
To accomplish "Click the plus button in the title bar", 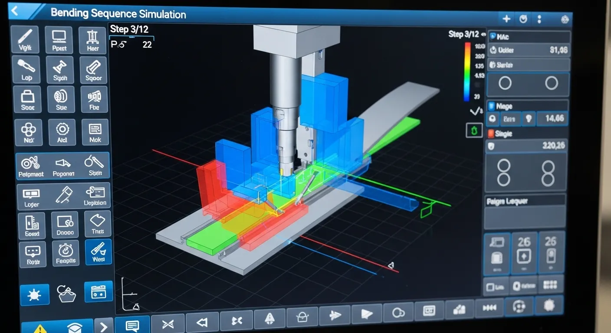I will tap(506, 19).
